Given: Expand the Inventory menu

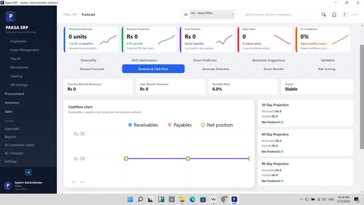Looking at the screenshot, I should [28, 102].
